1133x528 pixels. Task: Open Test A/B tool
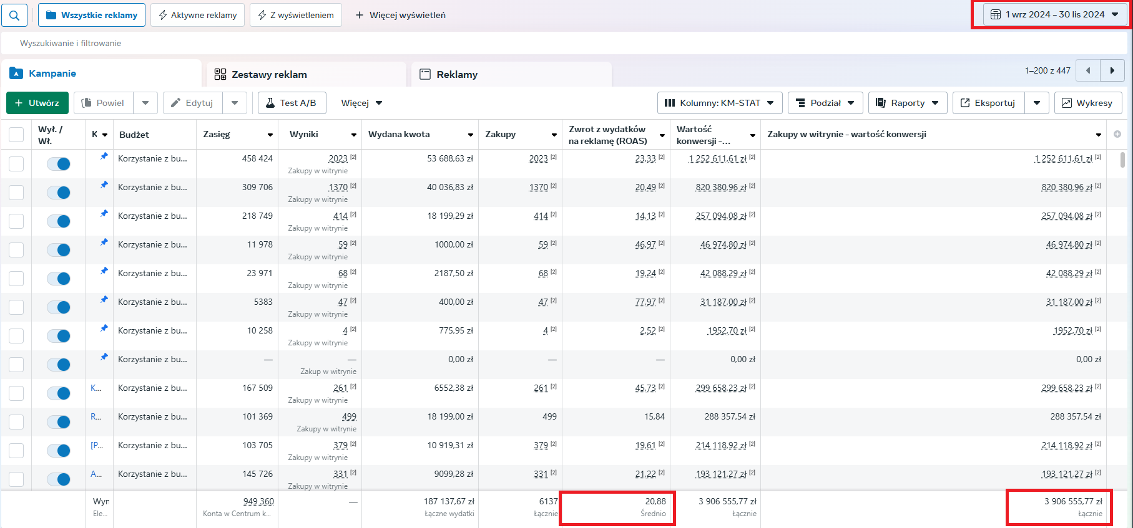coord(292,103)
